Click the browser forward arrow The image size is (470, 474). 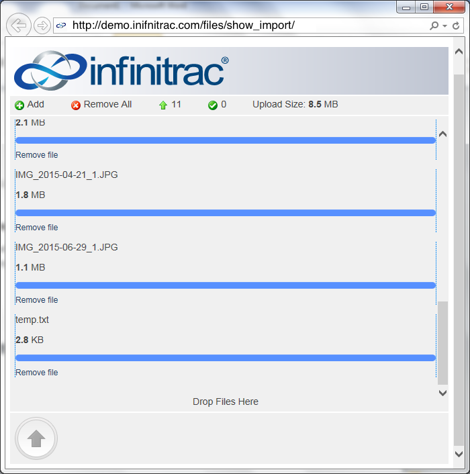pos(42,26)
